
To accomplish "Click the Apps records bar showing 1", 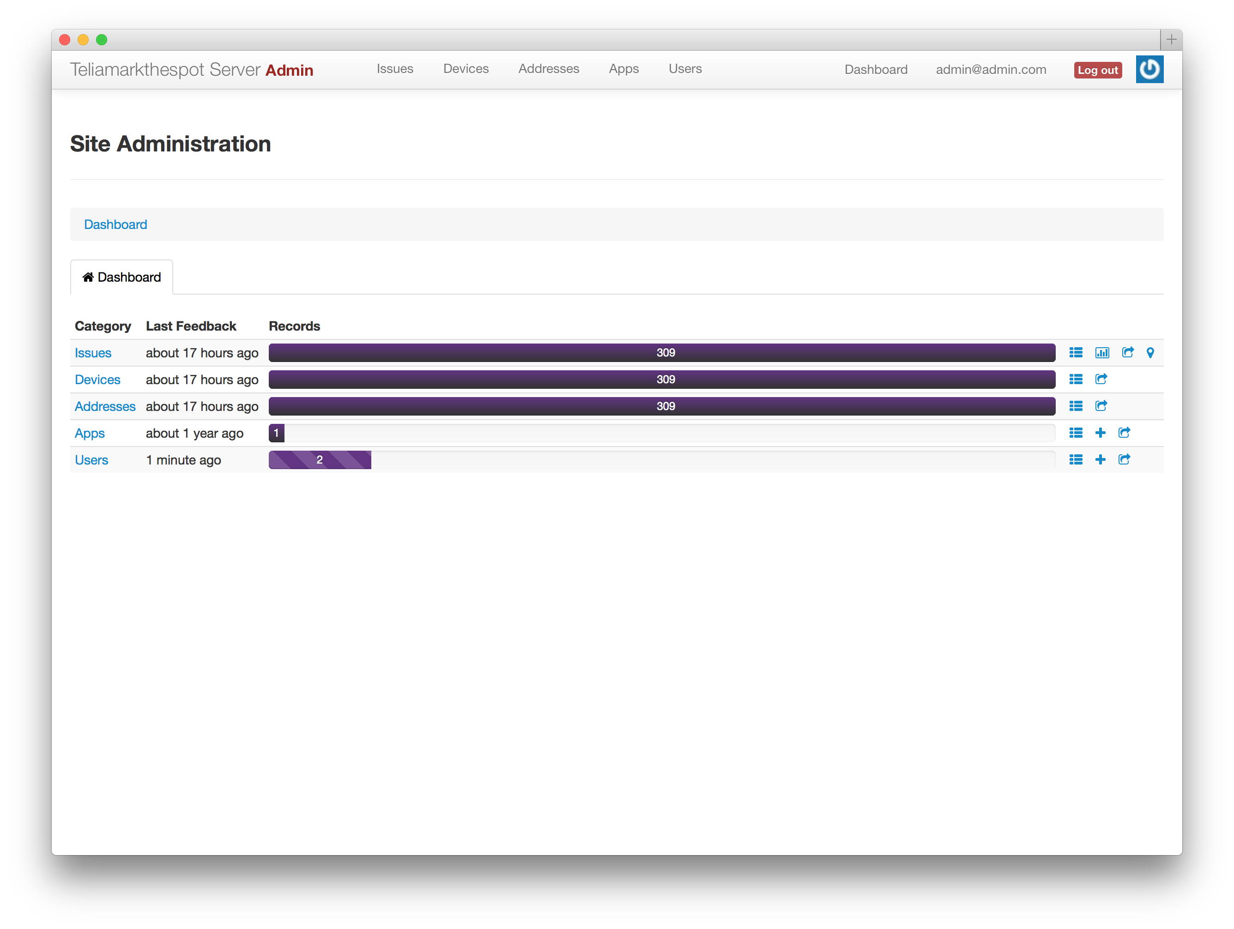I will 276,433.
